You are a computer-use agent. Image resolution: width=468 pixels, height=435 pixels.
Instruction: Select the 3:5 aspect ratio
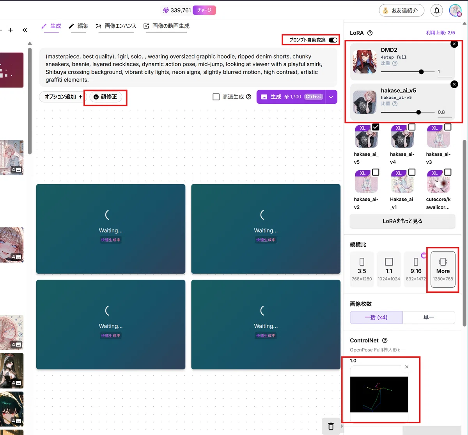pos(362,269)
